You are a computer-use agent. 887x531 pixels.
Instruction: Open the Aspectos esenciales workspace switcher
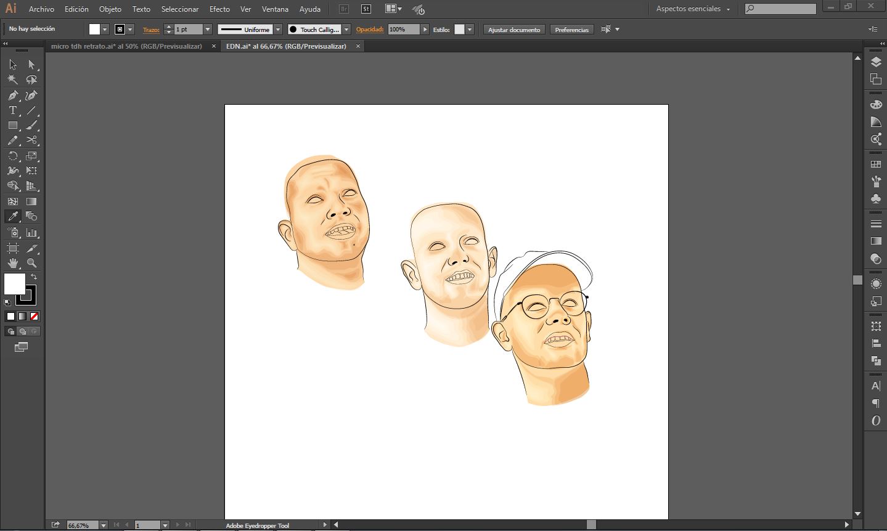point(693,9)
